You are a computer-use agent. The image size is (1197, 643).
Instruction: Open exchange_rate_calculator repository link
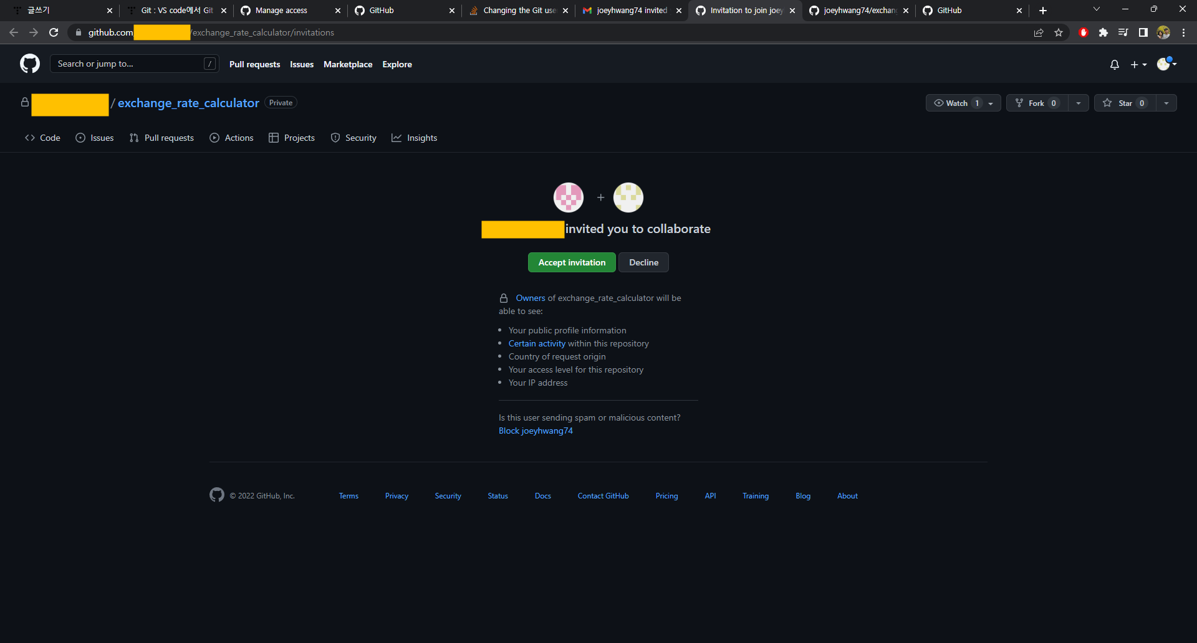(x=188, y=103)
